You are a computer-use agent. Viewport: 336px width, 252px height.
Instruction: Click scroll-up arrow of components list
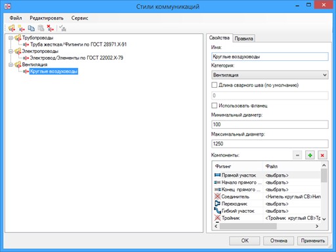coord(324,165)
